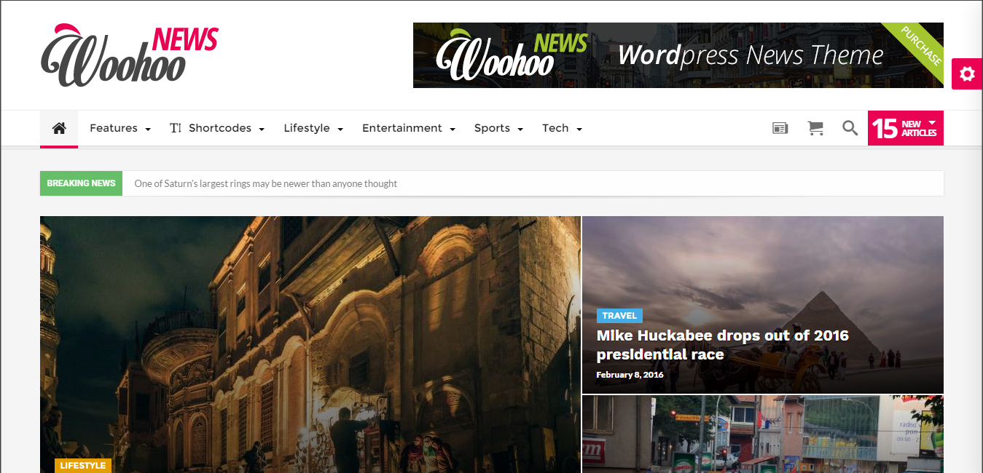Open the Shortcodes menu item
The height and width of the screenshot is (473, 983).
tap(220, 128)
